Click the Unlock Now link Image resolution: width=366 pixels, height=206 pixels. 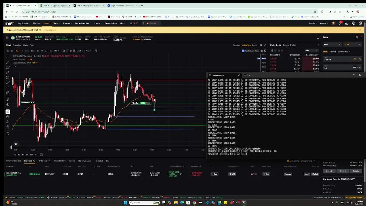50,30
